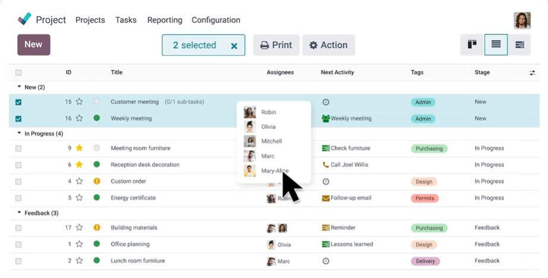Screen dimensions: 548x278
Task: Uncheck the Customer meeting row checkbox
Action: [x=18, y=102]
